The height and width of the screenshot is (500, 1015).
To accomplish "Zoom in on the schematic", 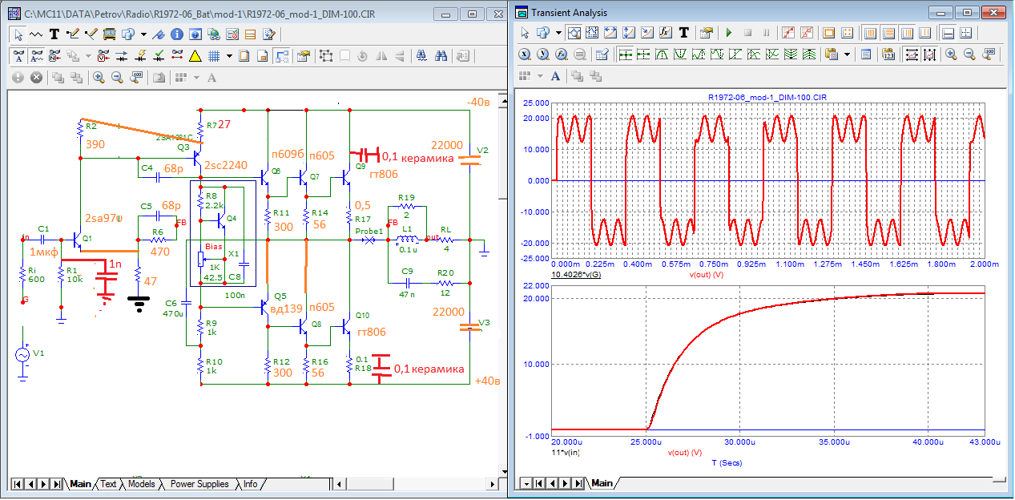I will [99, 78].
